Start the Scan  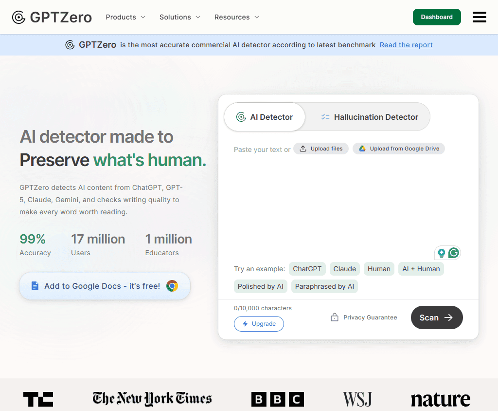point(437,318)
